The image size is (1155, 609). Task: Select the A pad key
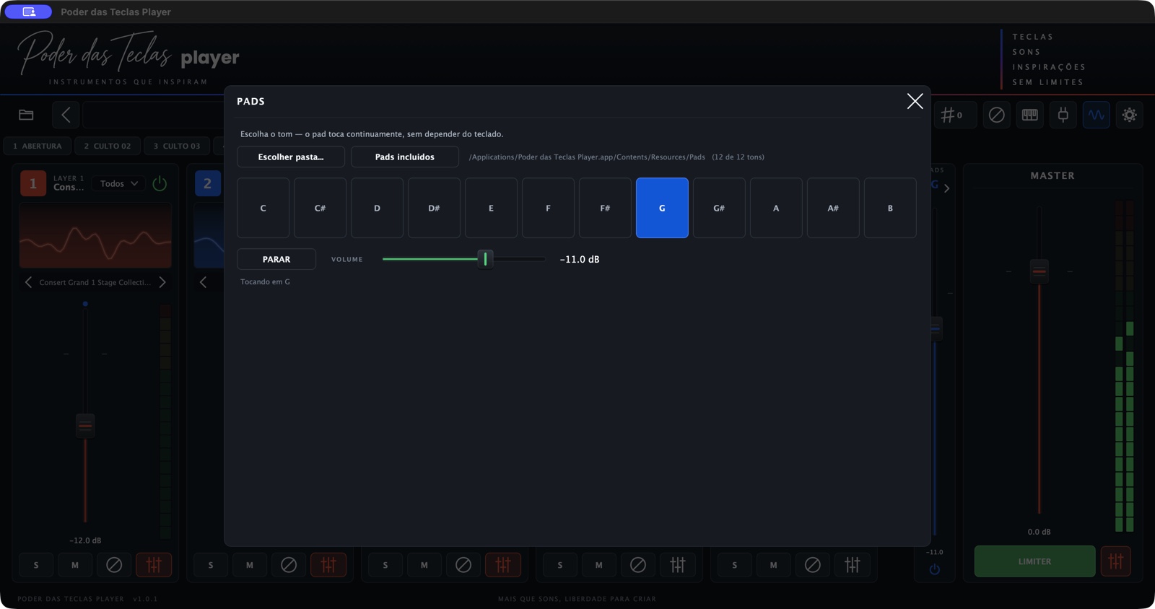[x=776, y=208]
